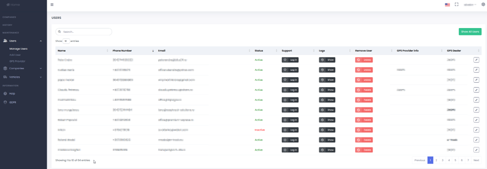Go to the Previous page

tap(420, 160)
